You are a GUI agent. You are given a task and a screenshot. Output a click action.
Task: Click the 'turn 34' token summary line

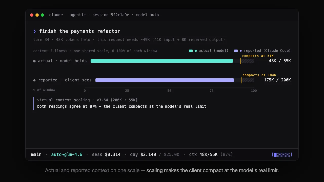coord(129,40)
